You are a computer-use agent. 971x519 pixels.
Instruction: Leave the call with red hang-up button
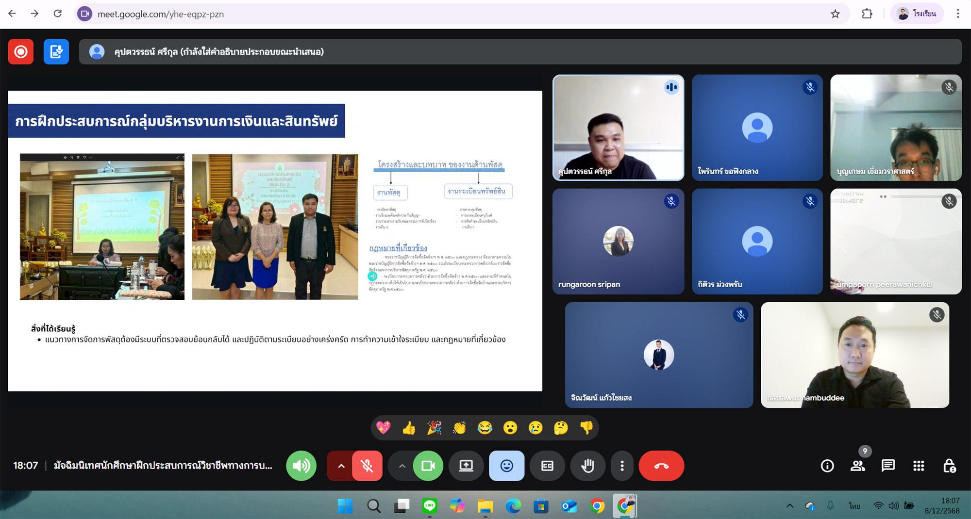[x=661, y=466]
